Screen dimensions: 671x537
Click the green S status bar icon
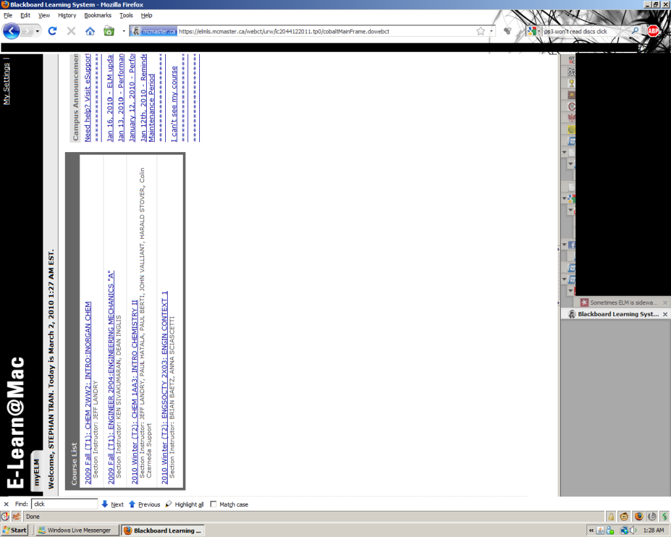[664, 517]
